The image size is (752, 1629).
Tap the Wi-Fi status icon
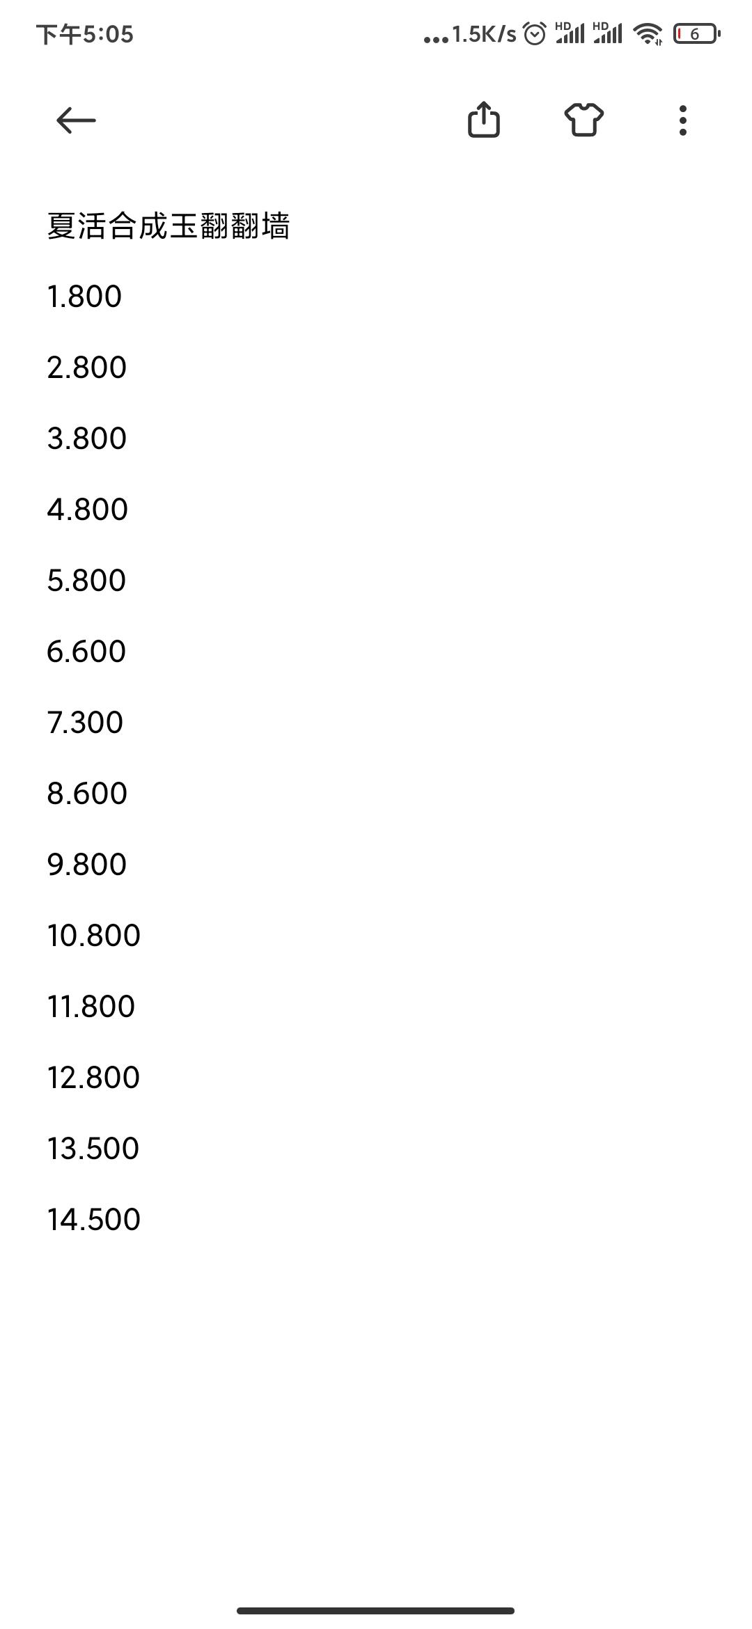648,33
